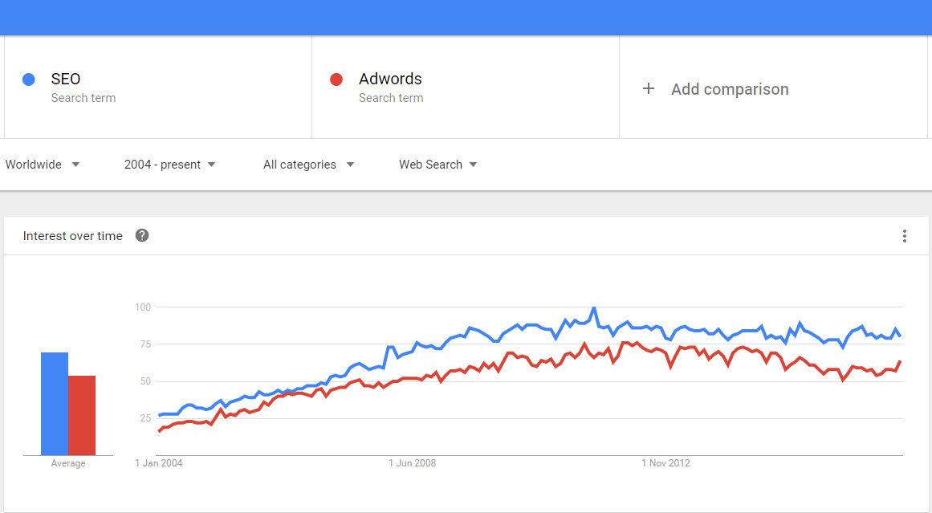The image size is (932, 513).
Task: Expand the Worldwide region selector
Action: 42,165
